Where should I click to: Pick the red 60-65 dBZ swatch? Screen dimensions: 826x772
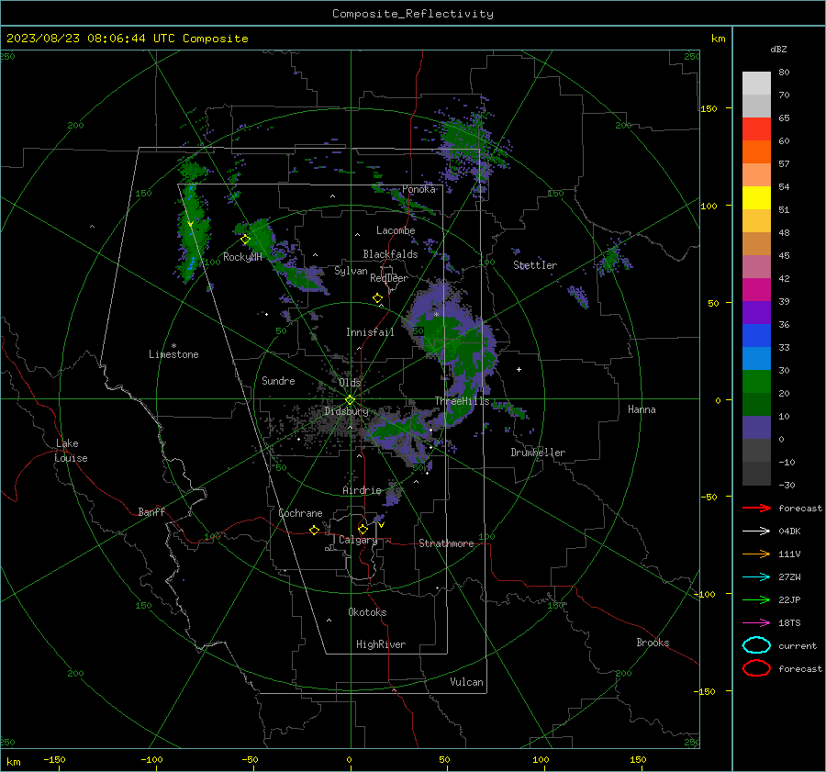(x=756, y=129)
